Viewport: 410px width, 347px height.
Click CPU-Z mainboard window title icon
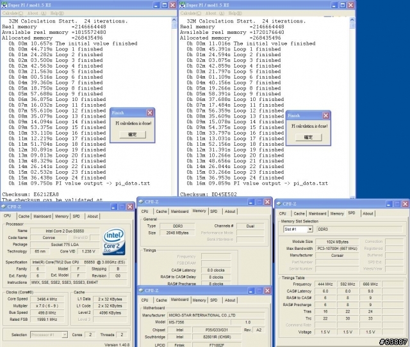141,290
